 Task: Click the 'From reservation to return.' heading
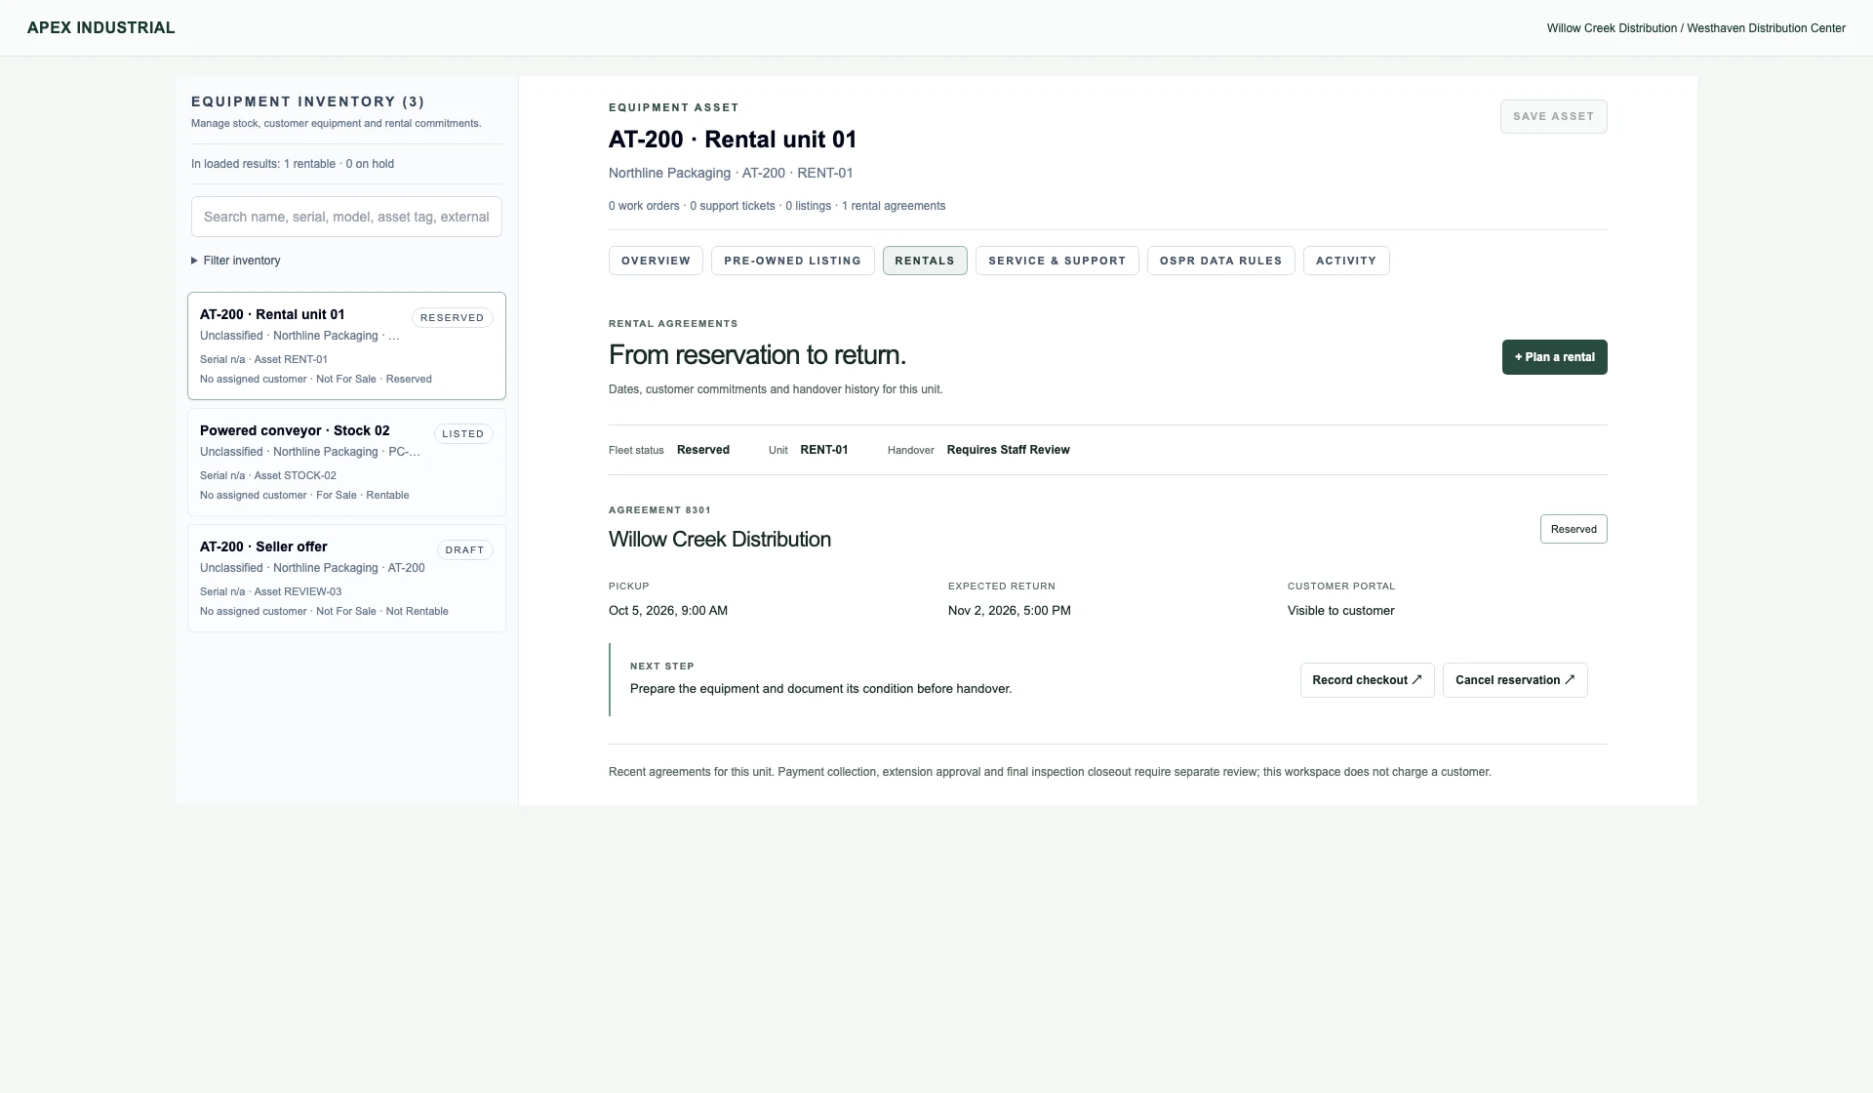(x=758, y=355)
